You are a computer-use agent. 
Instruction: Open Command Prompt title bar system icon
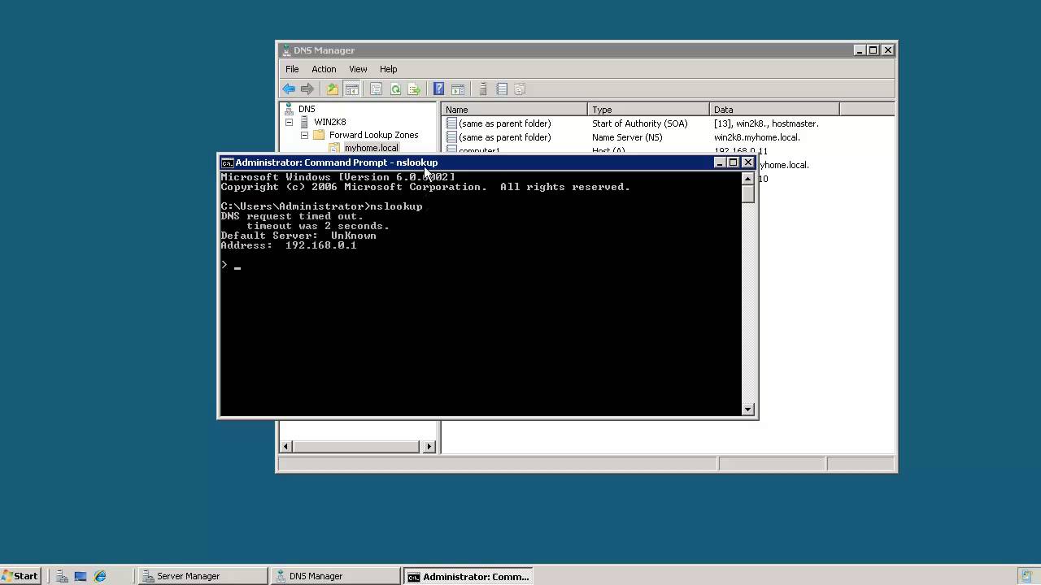(227, 162)
